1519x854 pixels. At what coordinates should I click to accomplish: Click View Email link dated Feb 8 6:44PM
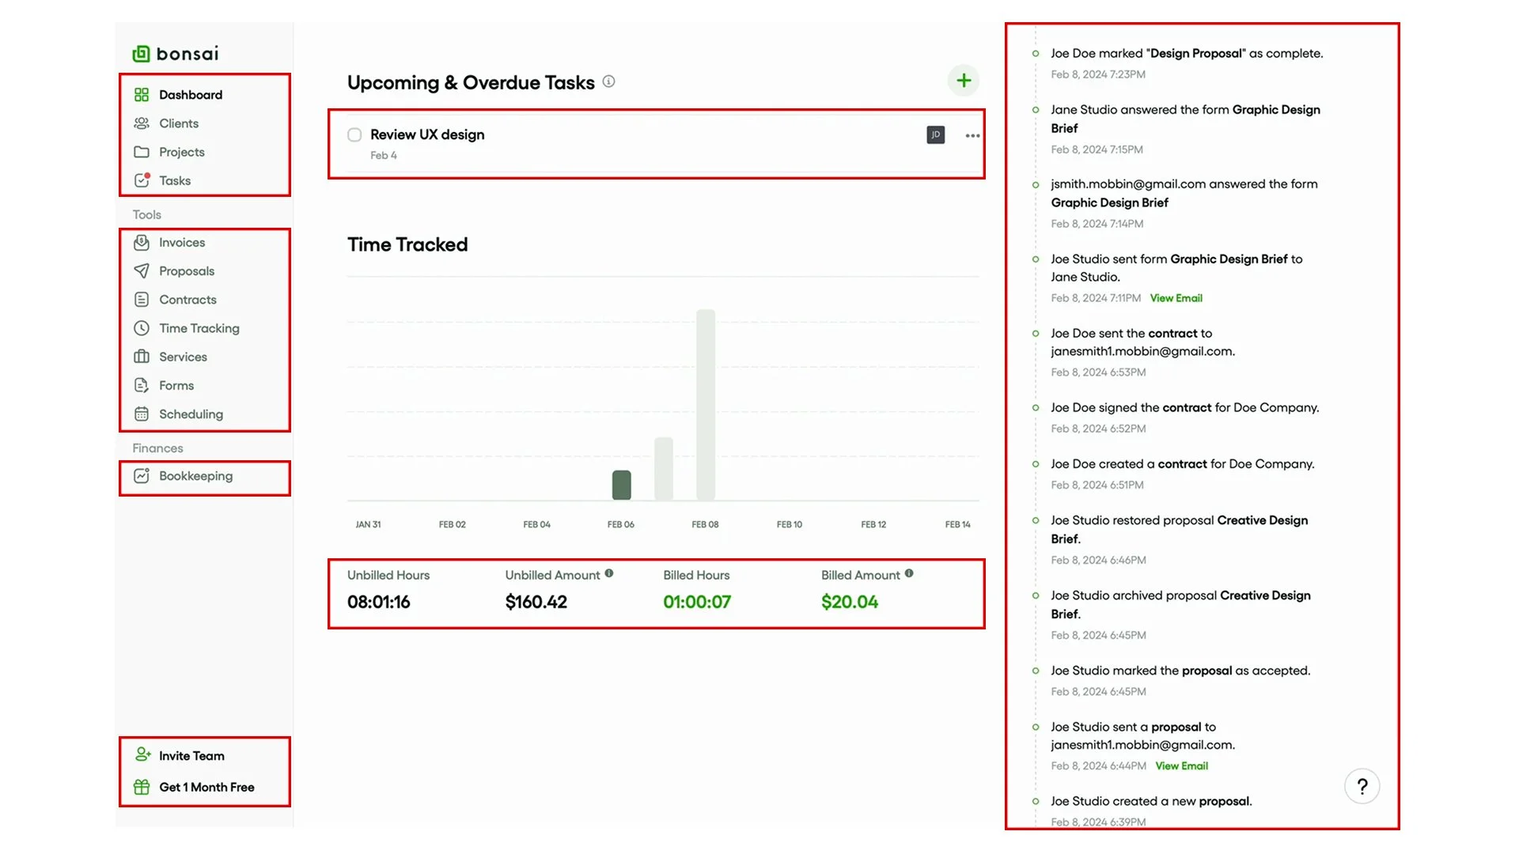[x=1181, y=766]
